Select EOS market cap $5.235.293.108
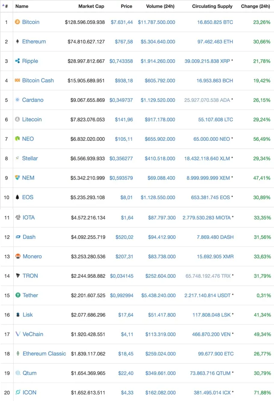This screenshot has height=401, width=274. tap(87, 197)
